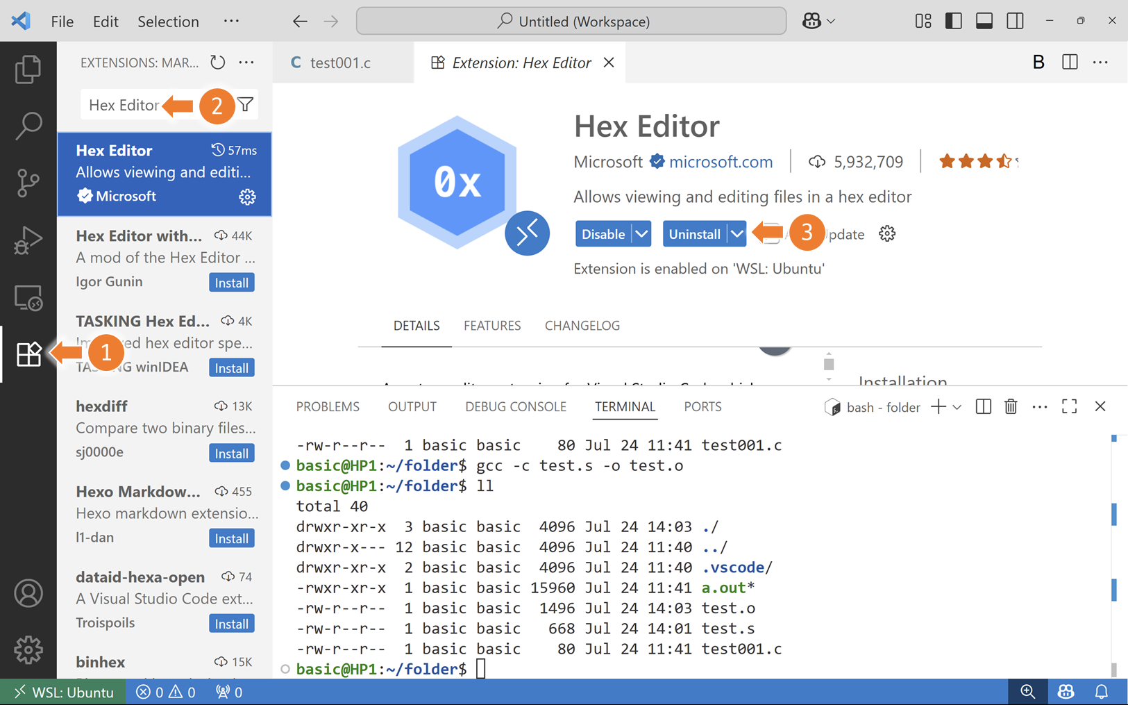
Task: Open the Run and Debug view
Action: pos(28,240)
